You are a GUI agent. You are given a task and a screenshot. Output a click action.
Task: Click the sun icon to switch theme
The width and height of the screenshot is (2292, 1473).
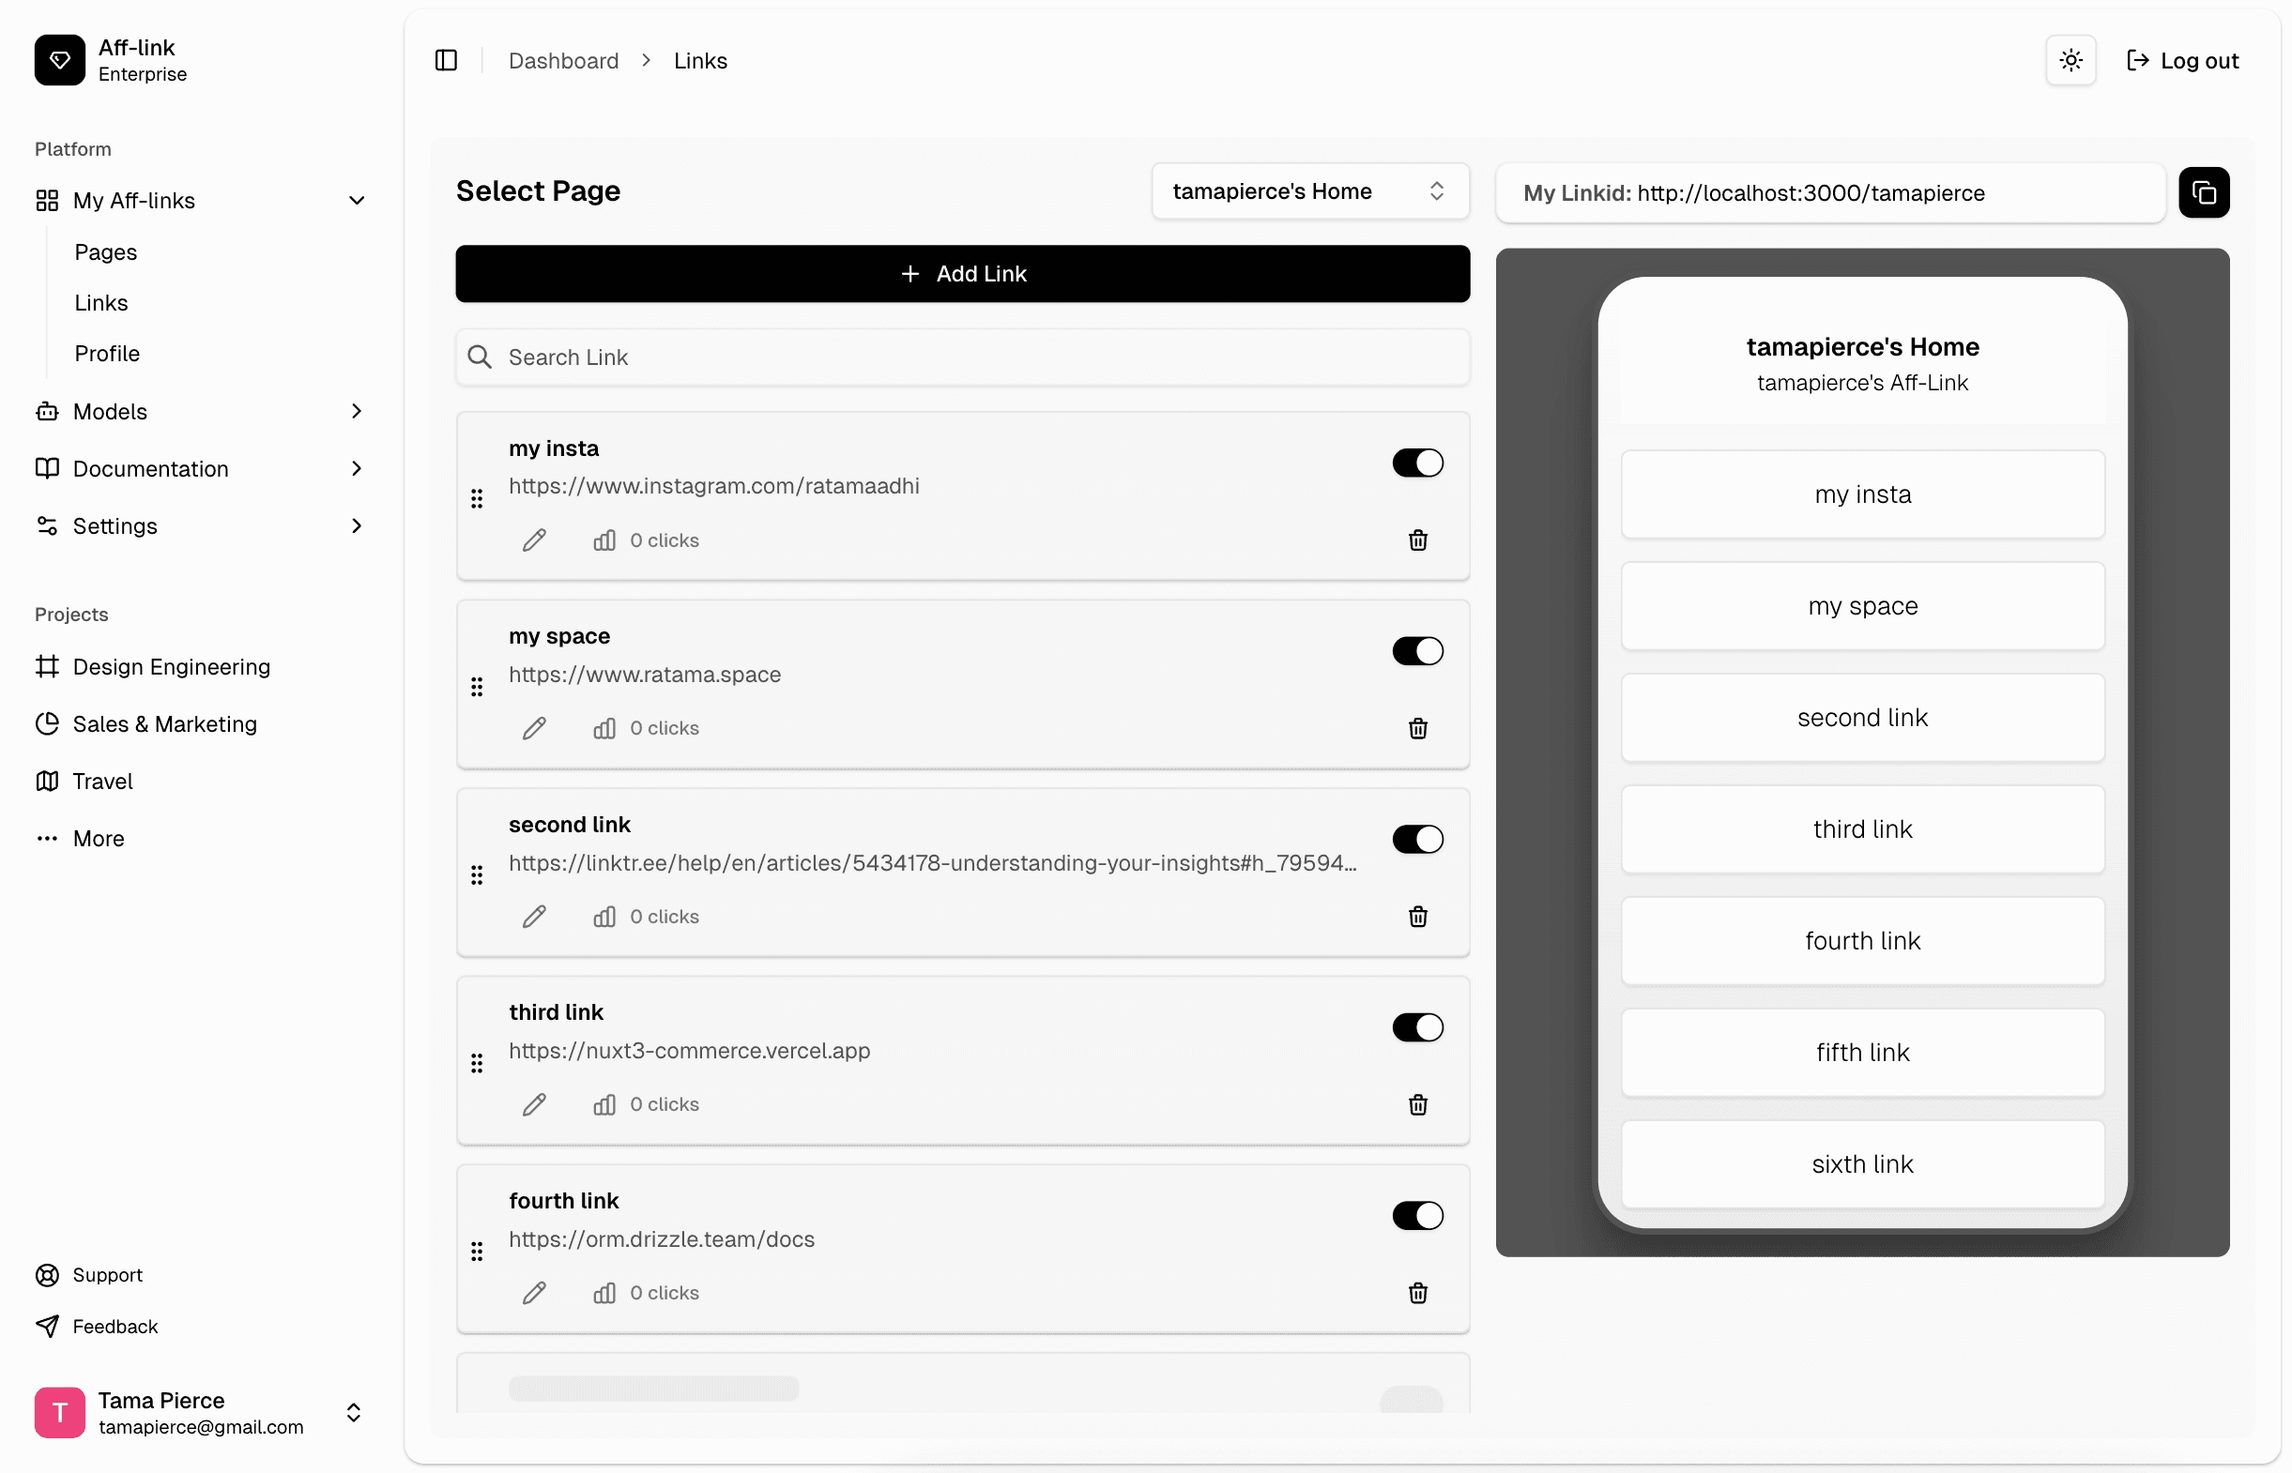tap(2070, 59)
